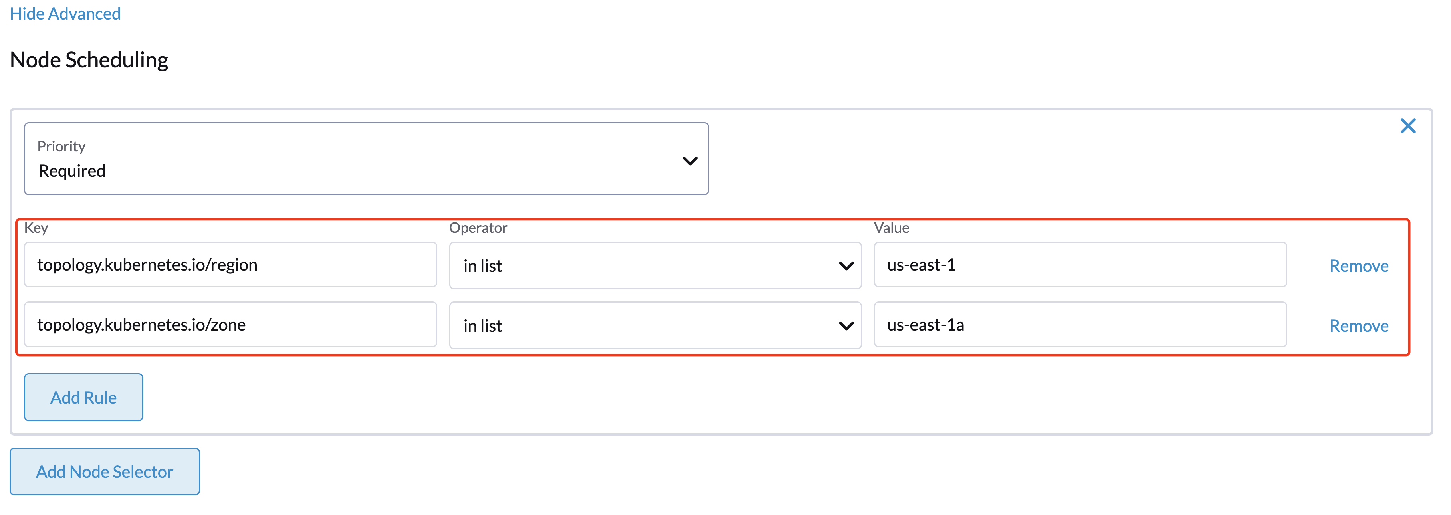The height and width of the screenshot is (515, 1451).
Task: Click the Operator column header label
Action: (478, 228)
